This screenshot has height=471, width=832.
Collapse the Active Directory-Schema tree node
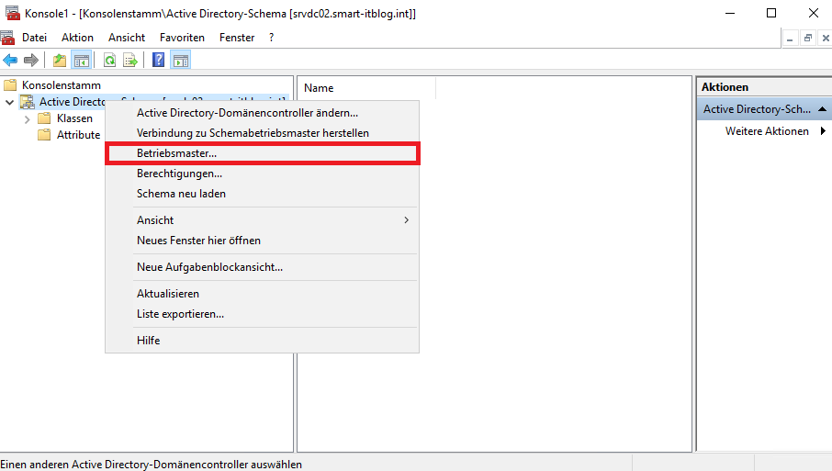pos(9,102)
